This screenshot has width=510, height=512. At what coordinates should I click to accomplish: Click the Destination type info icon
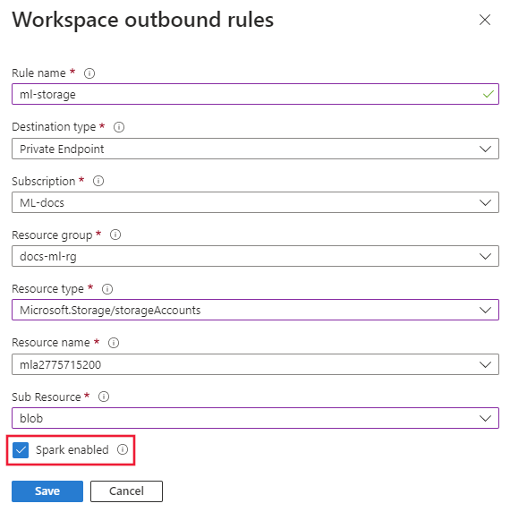119,127
